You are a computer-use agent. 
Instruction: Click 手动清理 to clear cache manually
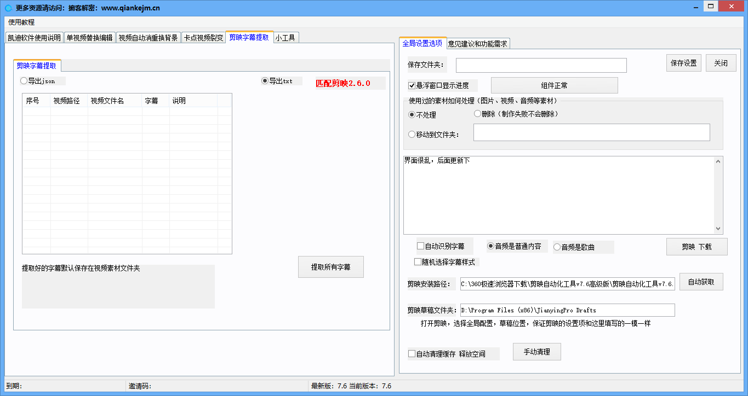[536, 351]
